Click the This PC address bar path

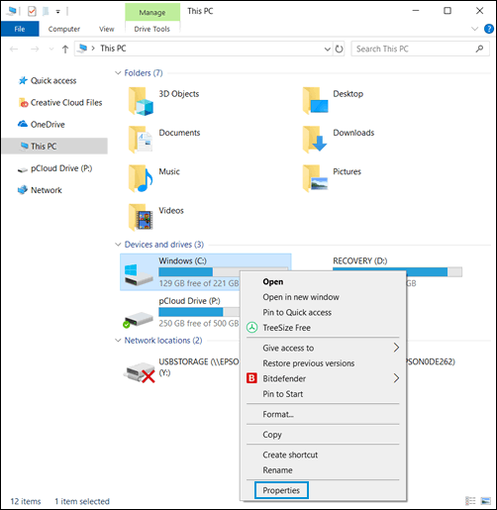point(113,49)
